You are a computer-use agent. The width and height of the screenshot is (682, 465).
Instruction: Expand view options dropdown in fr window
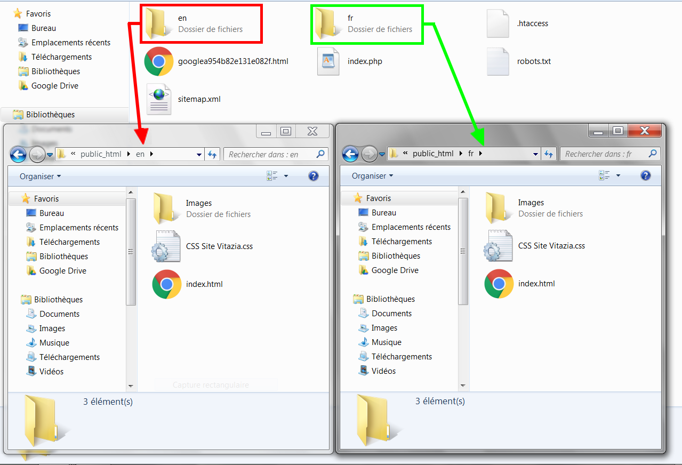618,175
